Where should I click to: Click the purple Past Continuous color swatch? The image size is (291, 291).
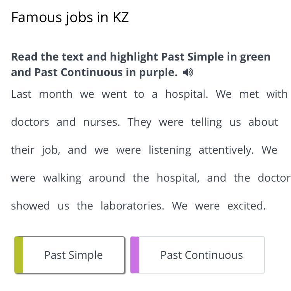pyautogui.click(x=135, y=255)
